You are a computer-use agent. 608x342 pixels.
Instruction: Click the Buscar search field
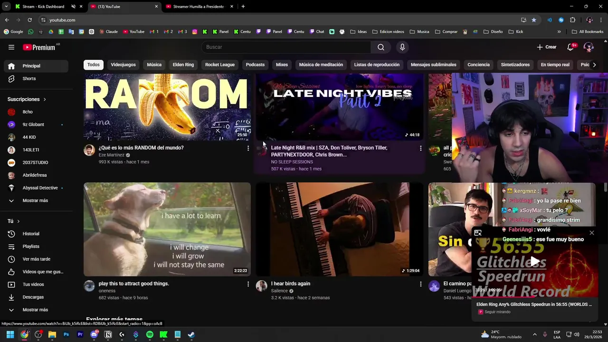point(286,47)
